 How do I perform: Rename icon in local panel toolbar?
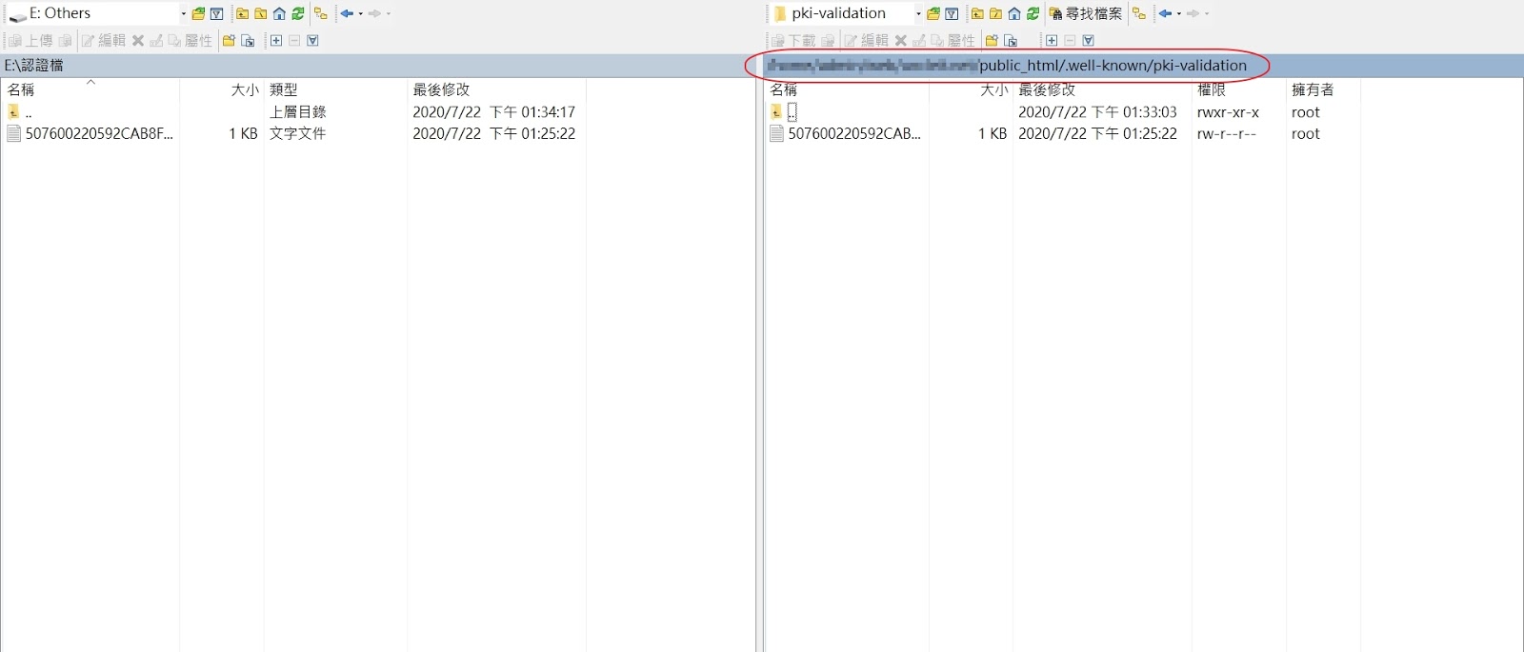[156, 40]
